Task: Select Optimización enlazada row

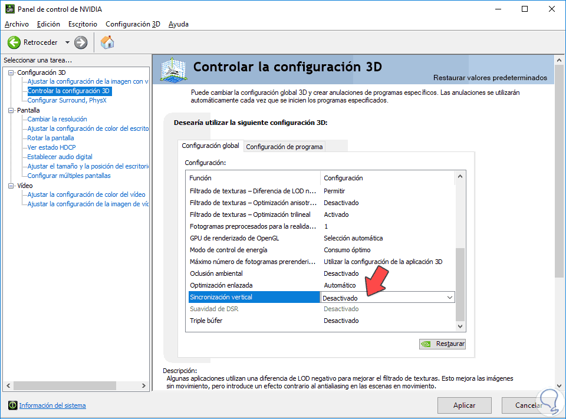Action: pyautogui.click(x=321, y=285)
